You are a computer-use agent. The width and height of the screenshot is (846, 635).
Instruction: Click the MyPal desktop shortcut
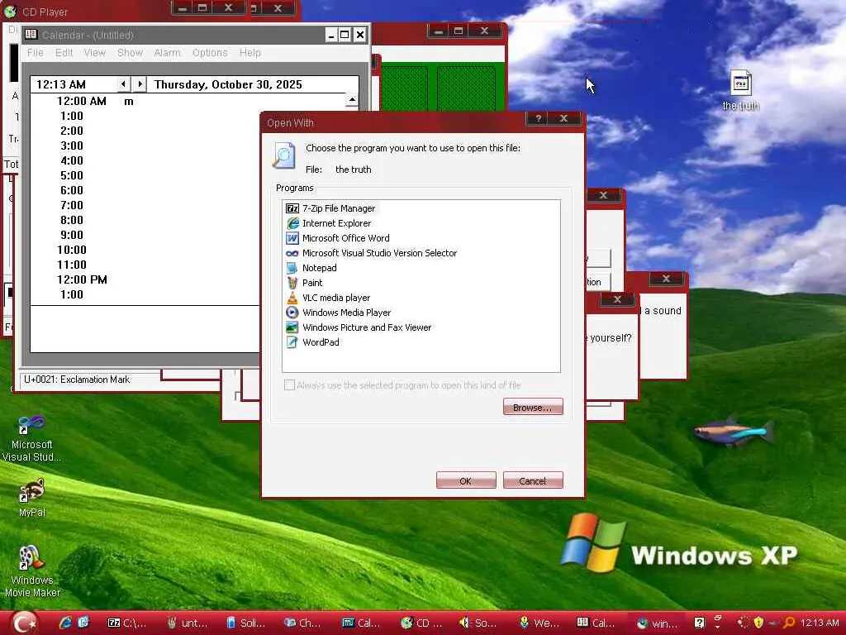32,497
